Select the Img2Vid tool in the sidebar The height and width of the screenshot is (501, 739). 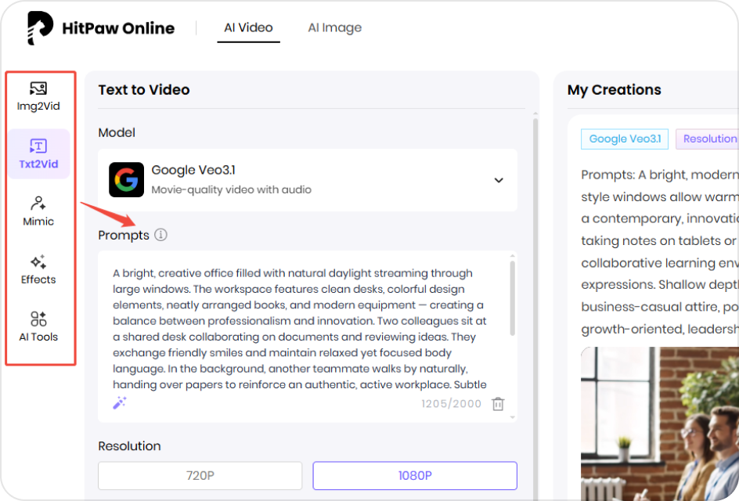(x=39, y=96)
